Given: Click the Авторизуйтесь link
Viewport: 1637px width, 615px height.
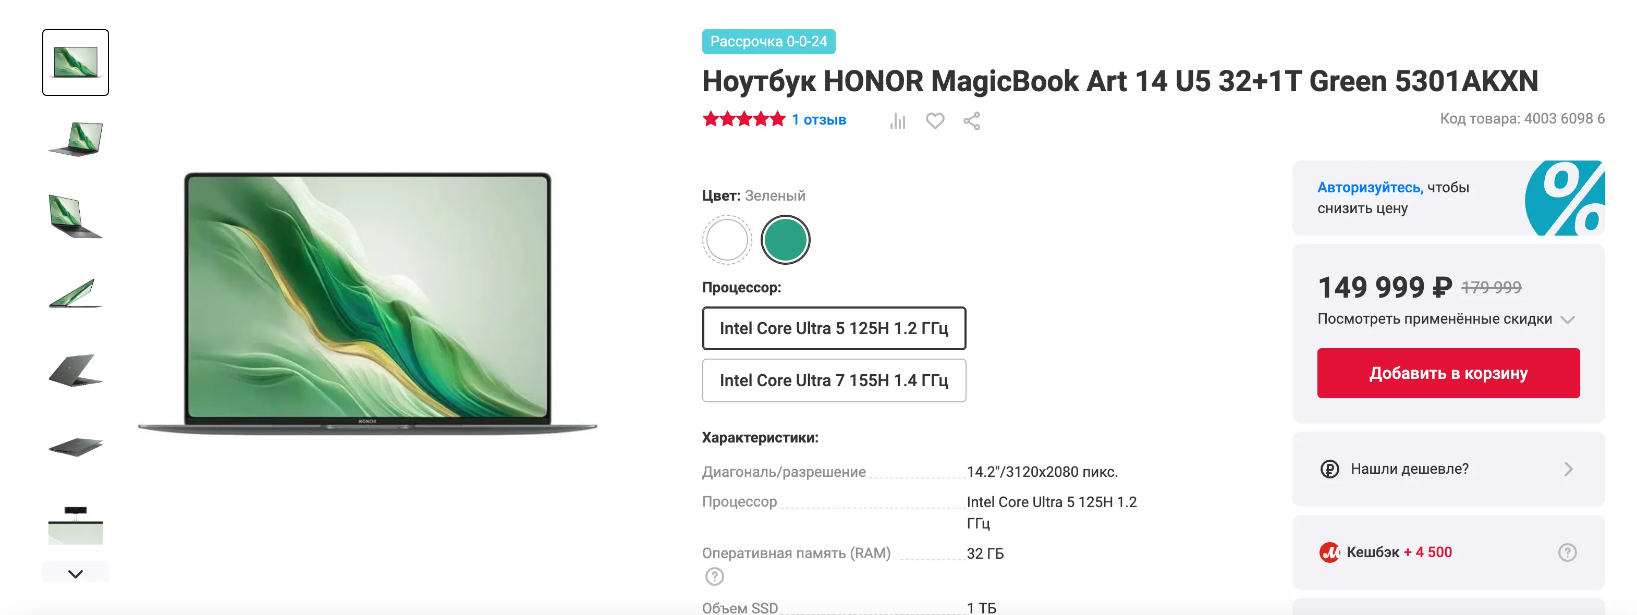Looking at the screenshot, I should tap(1370, 188).
